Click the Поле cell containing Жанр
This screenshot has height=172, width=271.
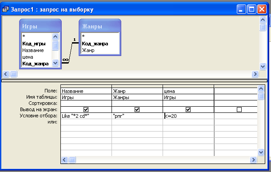pyautogui.click(x=137, y=91)
